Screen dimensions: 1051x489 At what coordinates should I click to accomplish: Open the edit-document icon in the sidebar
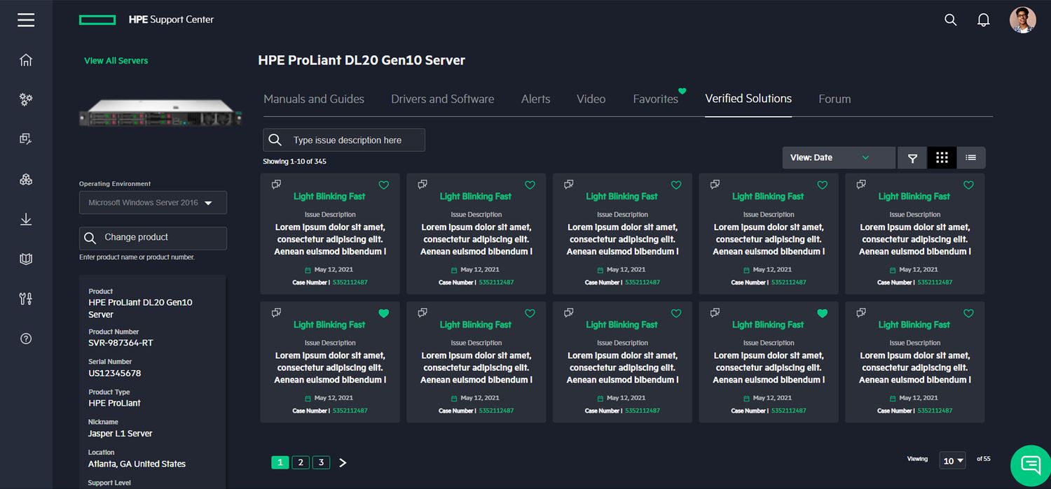coord(26,139)
